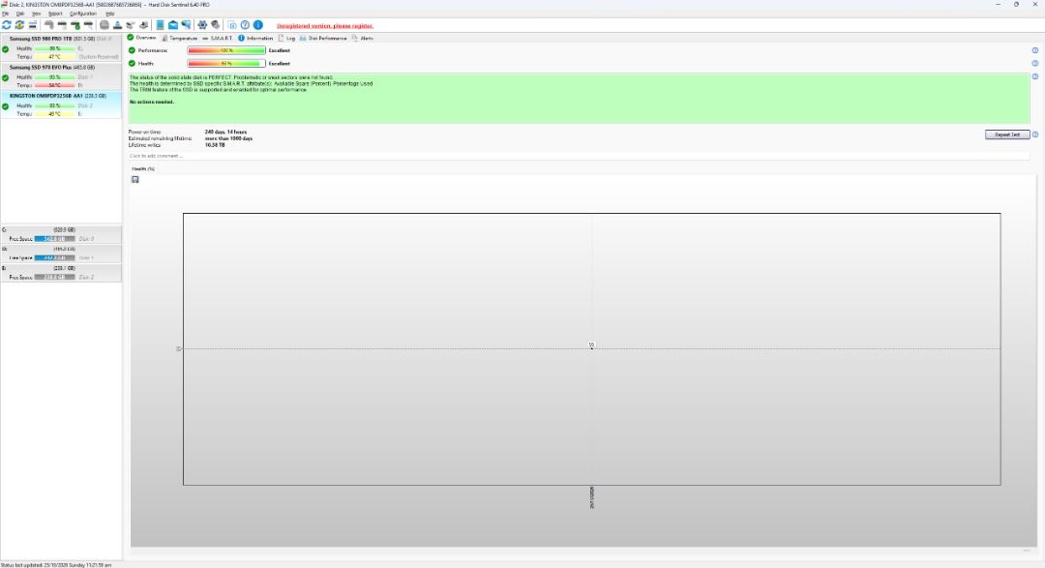Select the C: volume free space row
This screenshot has width=1045, height=568.
pos(61,234)
